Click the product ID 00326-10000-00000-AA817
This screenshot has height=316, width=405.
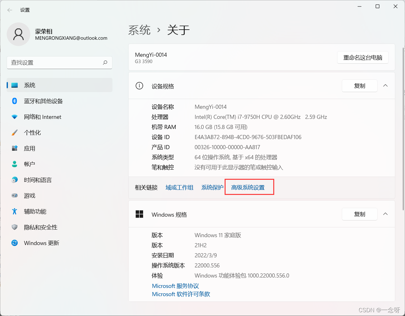227,147
